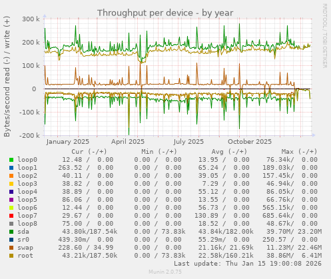Click the '100 k' y-axis label
The width and height of the screenshot is (331, 279).
click(31, 66)
